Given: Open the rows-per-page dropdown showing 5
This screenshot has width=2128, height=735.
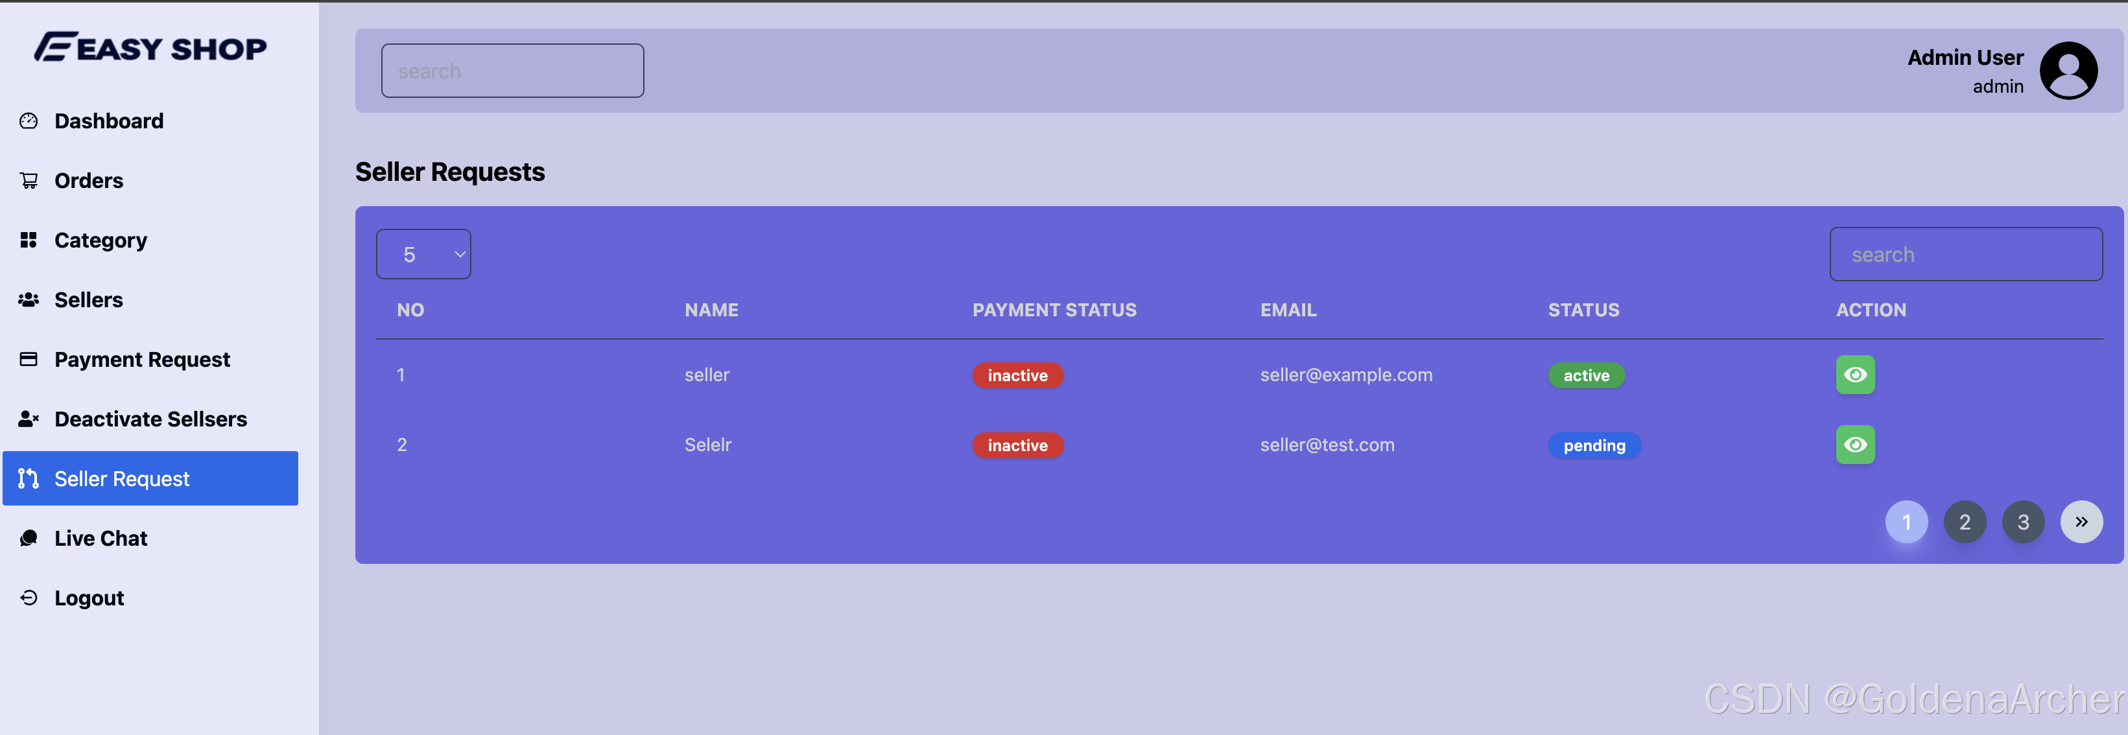Looking at the screenshot, I should point(424,254).
